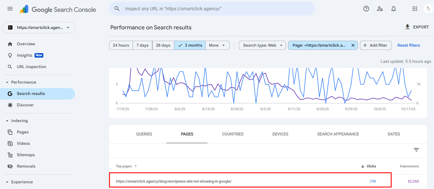Open Discover in the sidebar
The width and height of the screenshot is (434, 189).
(37, 105)
